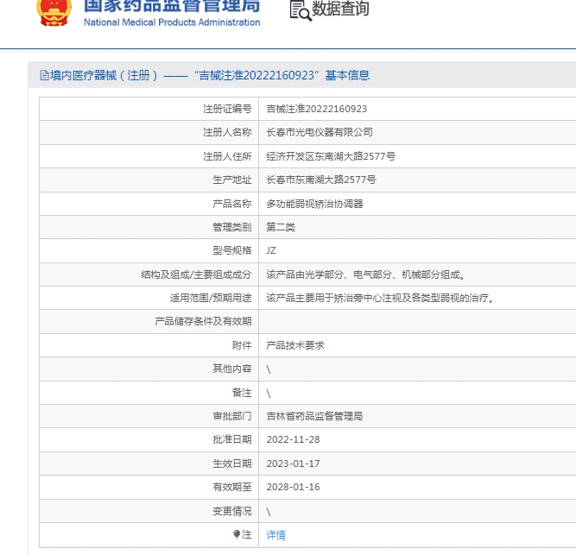The image size is (576, 555).
Task: Select model specification value JZ
Action: point(271,250)
